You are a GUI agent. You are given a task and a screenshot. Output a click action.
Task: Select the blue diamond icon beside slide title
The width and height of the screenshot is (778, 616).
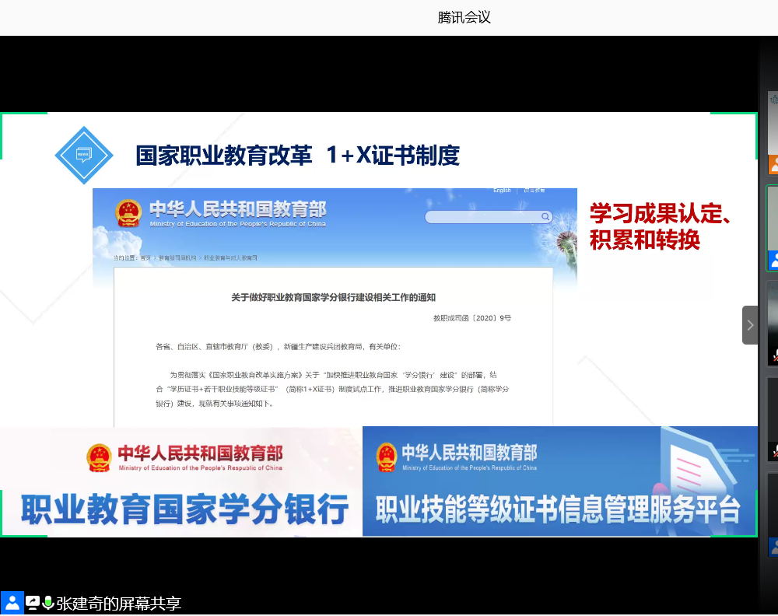click(x=83, y=155)
